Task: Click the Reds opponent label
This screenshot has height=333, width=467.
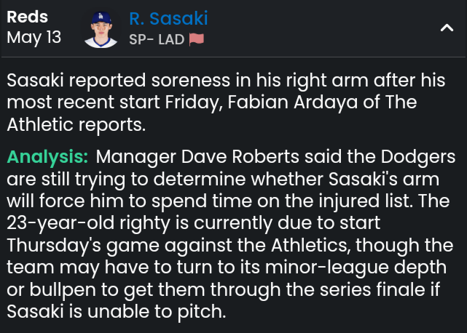Action: tap(27, 17)
